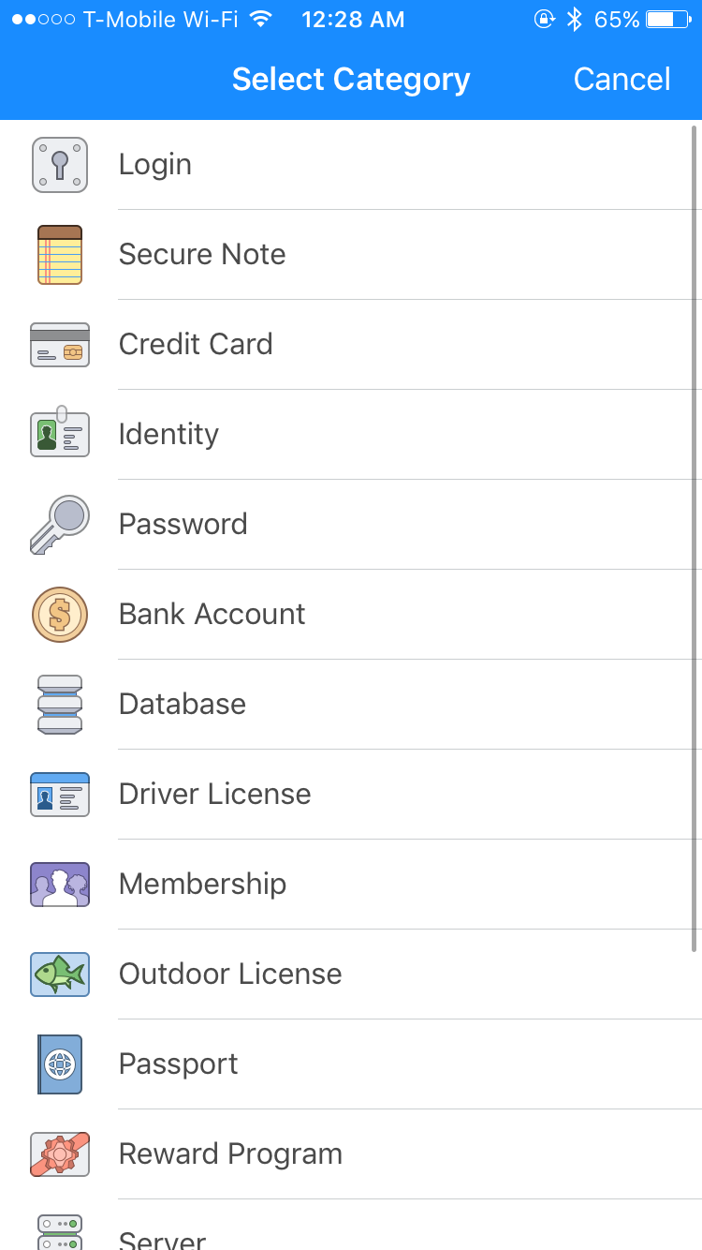This screenshot has height=1250, width=702.
Task: Tap the Secure Note notepad icon
Action: pyautogui.click(x=60, y=255)
